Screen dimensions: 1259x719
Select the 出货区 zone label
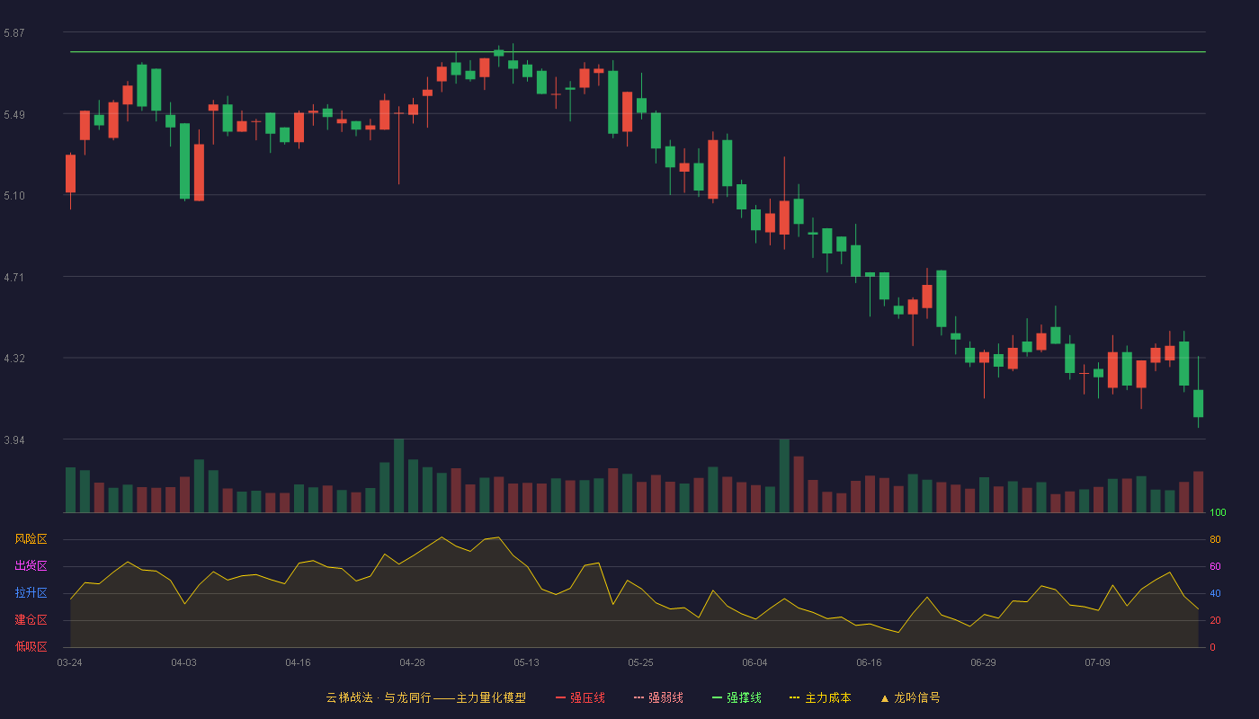point(31,566)
